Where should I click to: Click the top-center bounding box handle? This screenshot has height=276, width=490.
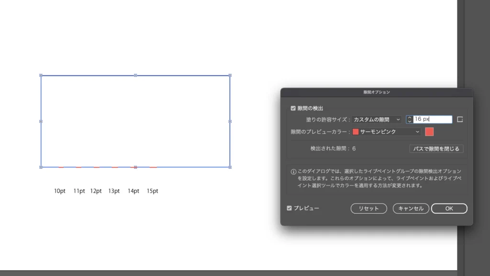[135, 75]
